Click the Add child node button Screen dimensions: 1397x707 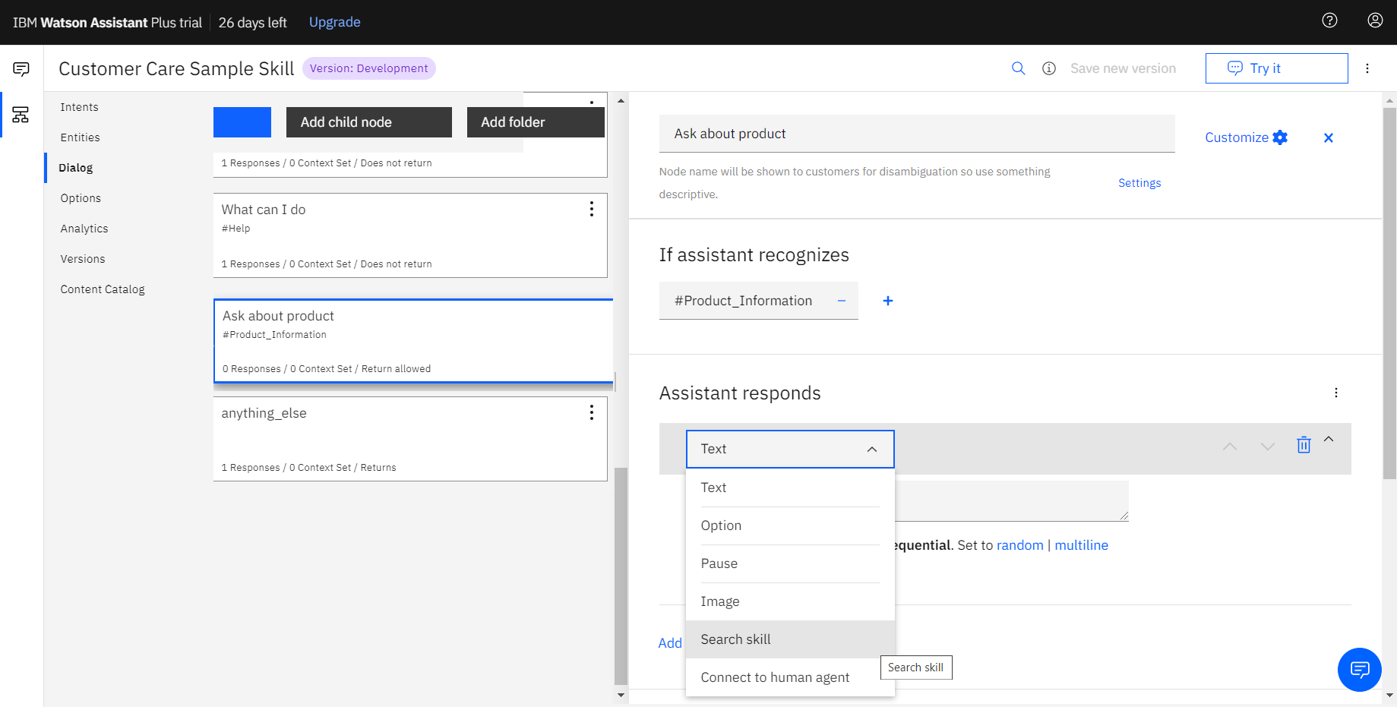coord(368,122)
